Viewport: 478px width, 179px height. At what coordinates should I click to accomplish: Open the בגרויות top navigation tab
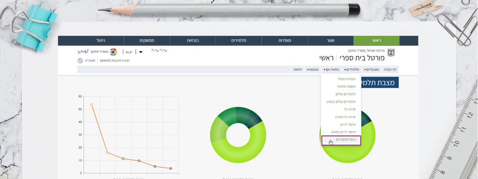pyautogui.click(x=192, y=41)
